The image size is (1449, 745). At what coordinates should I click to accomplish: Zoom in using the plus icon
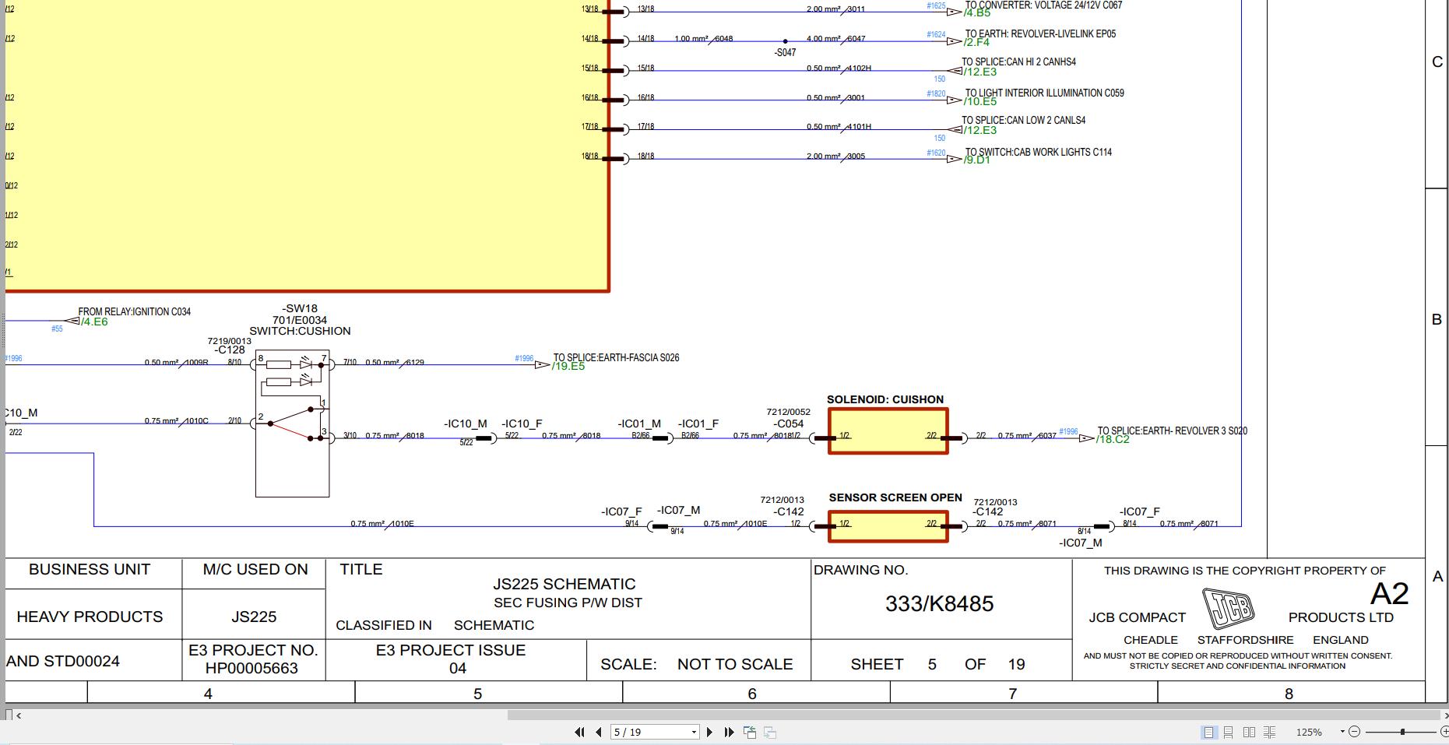click(1445, 732)
